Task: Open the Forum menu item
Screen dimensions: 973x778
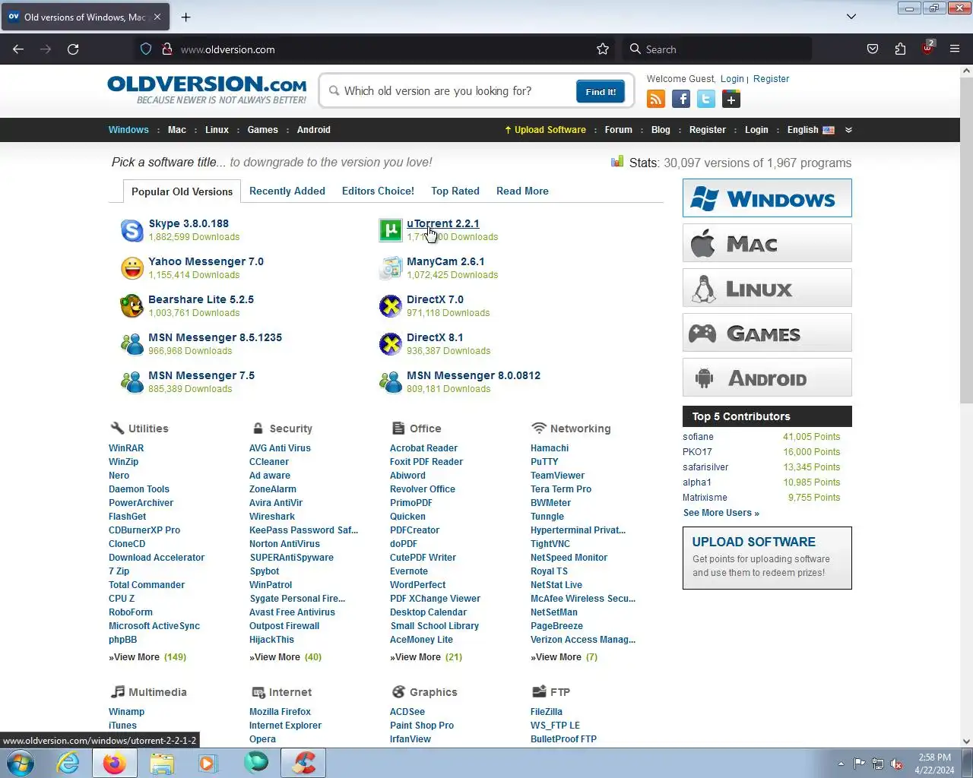Action: coord(619,130)
